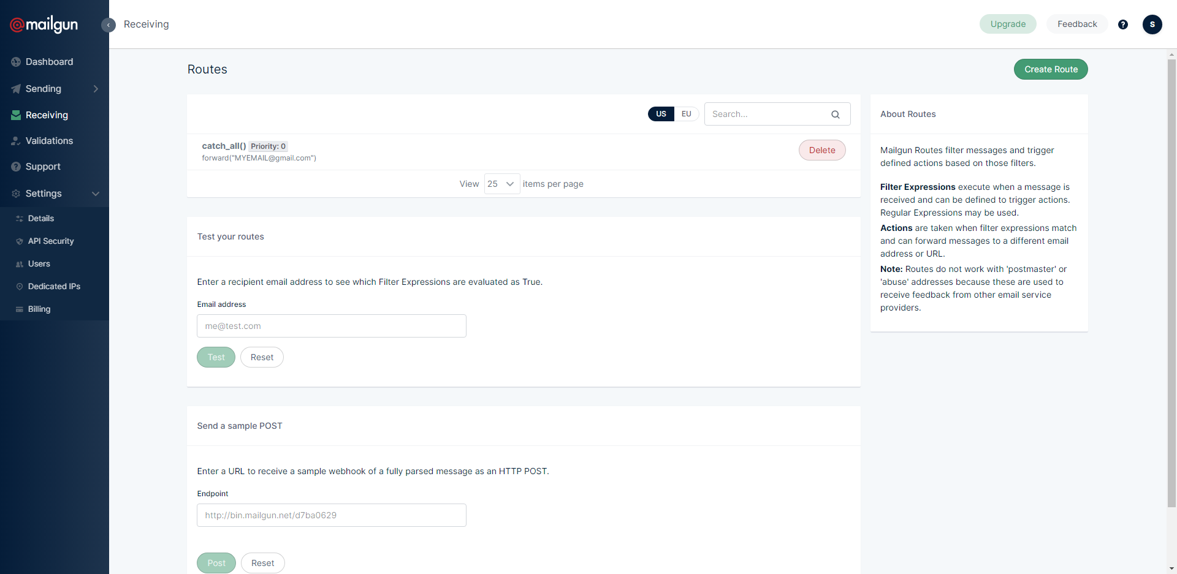Click the search magnifier icon
Image resolution: width=1177 pixels, height=574 pixels.
point(836,115)
